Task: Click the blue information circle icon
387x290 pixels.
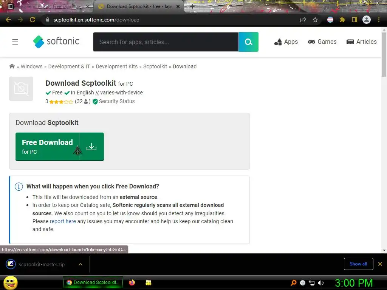Action: pyautogui.click(x=19, y=187)
